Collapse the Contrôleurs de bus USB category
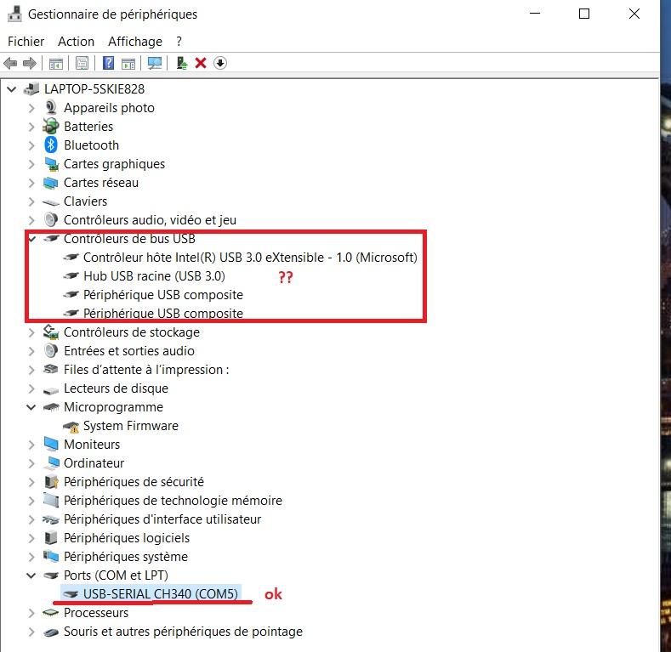The width and height of the screenshot is (671, 652). pos(31,238)
